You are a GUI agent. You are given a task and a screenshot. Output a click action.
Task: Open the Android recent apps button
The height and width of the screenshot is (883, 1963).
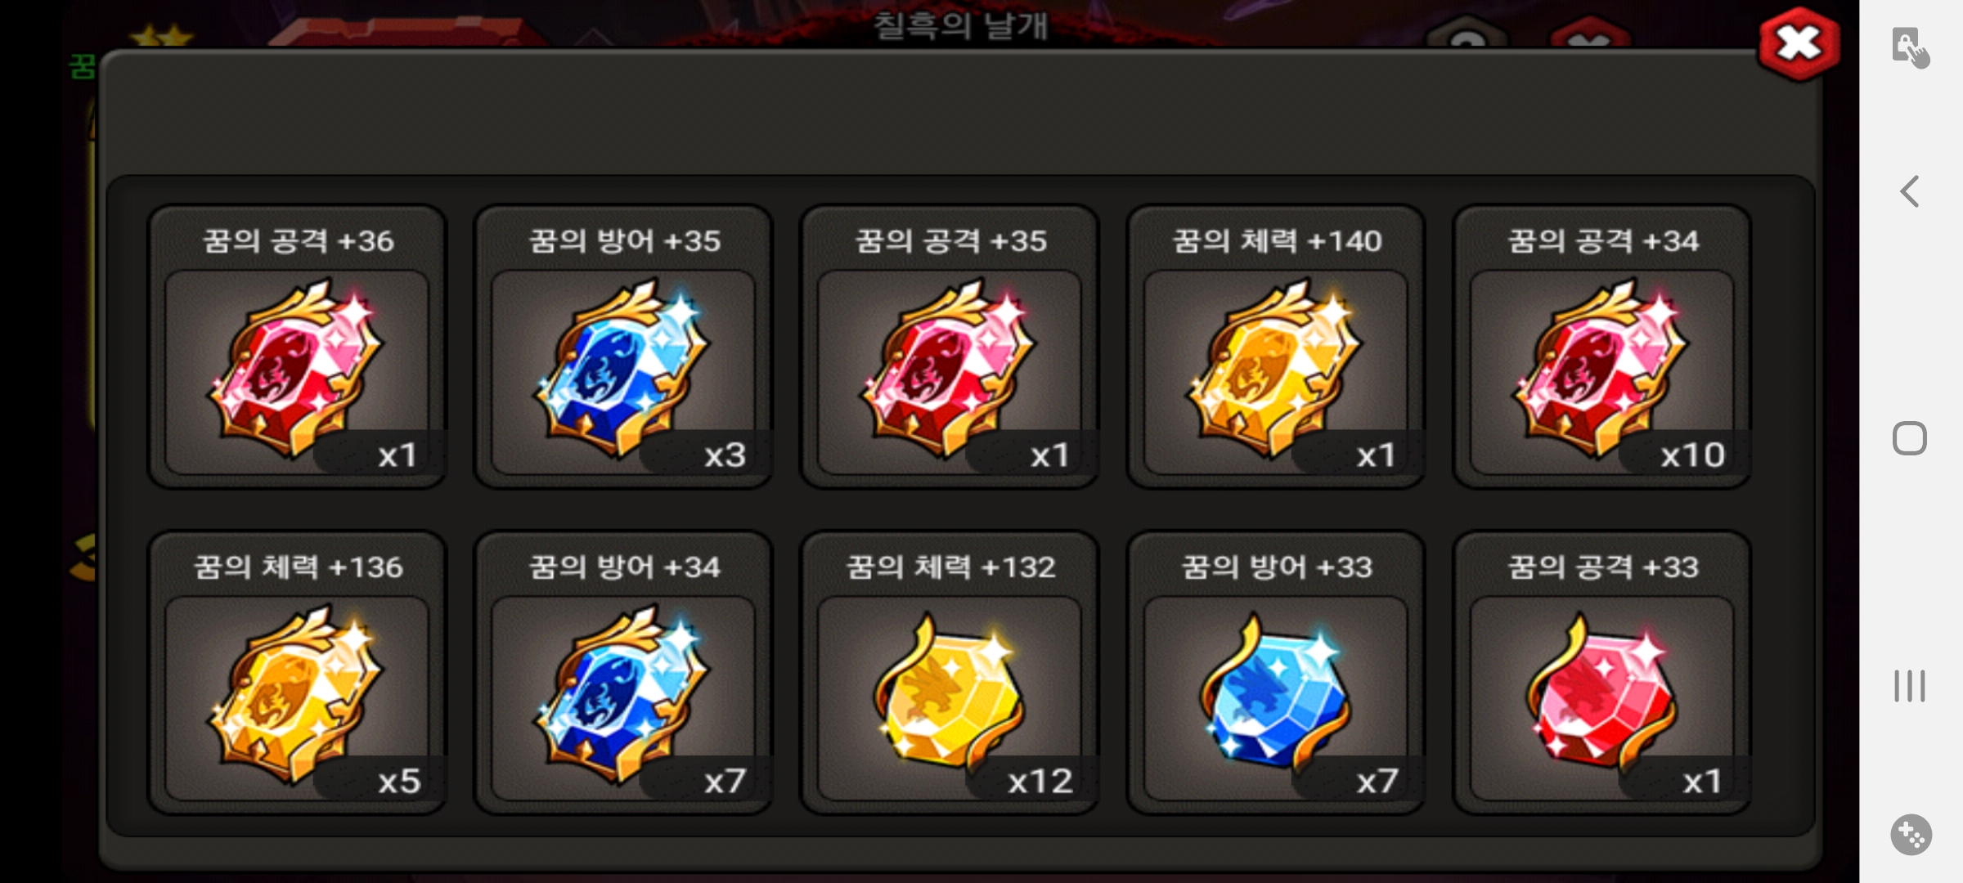[x=1910, y=685]
